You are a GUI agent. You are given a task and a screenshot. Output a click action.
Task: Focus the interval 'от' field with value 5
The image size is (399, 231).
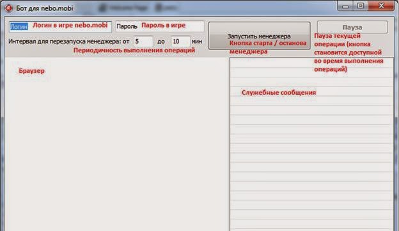143,41
